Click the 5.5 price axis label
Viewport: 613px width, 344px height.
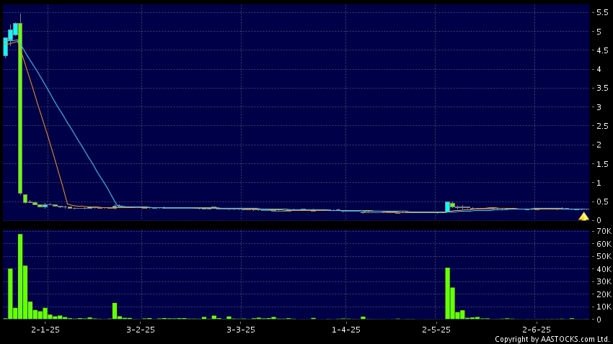coord(602,12)
